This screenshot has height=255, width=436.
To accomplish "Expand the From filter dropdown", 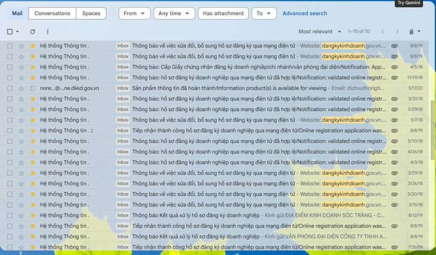I will tap(134, 13).
